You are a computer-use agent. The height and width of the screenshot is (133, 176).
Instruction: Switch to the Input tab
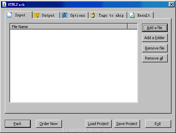pyautogui.click(x=19, y=15)
